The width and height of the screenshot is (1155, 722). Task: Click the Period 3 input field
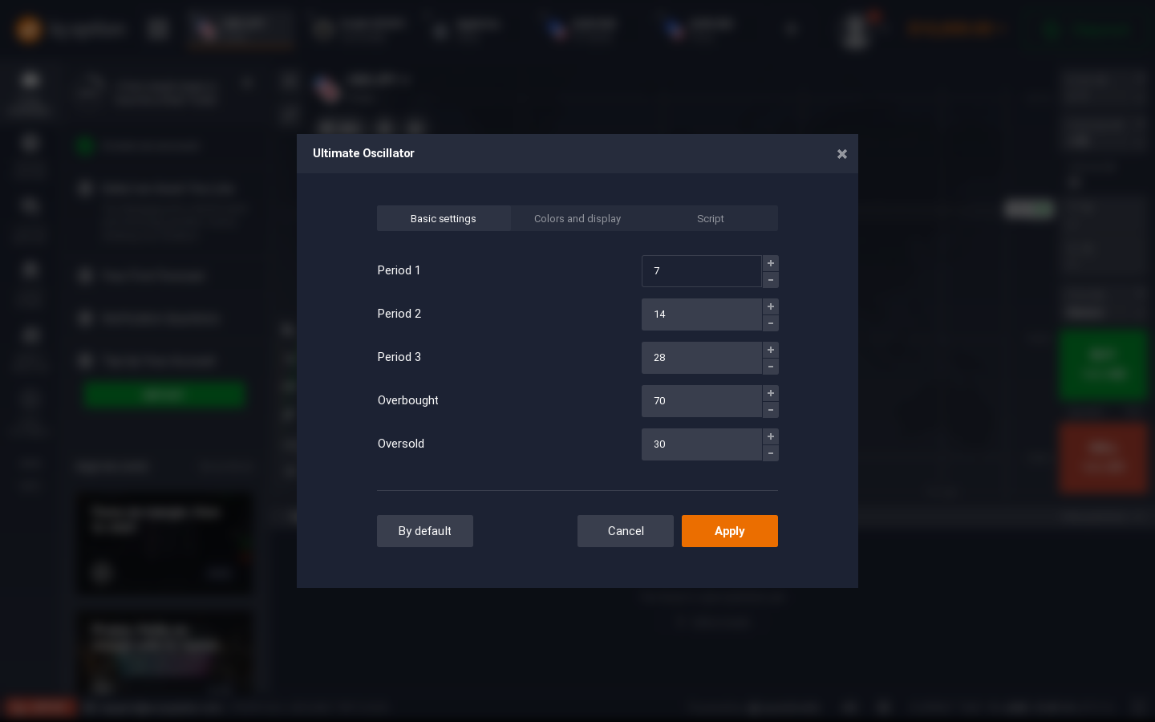(x=702, y=358)
